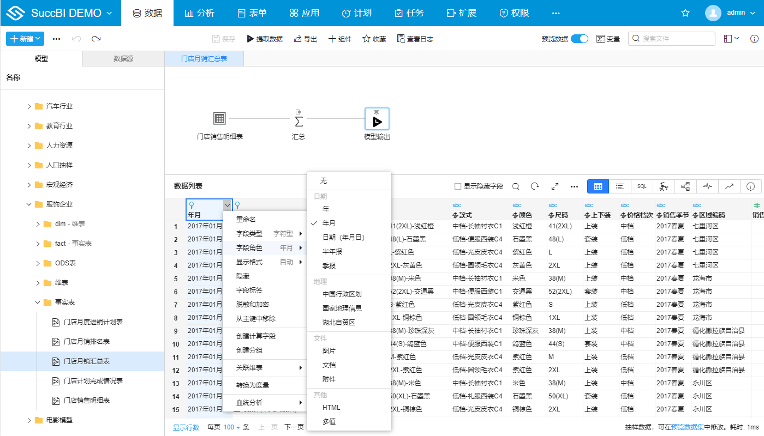Click the info icon at top right
Viewport: 764px width, 436px height.
[755, 39]
